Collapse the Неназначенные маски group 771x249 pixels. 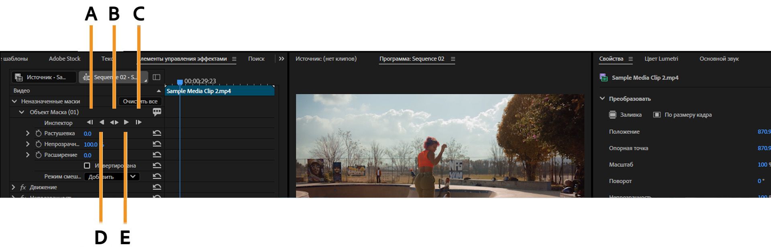(15, 101)
